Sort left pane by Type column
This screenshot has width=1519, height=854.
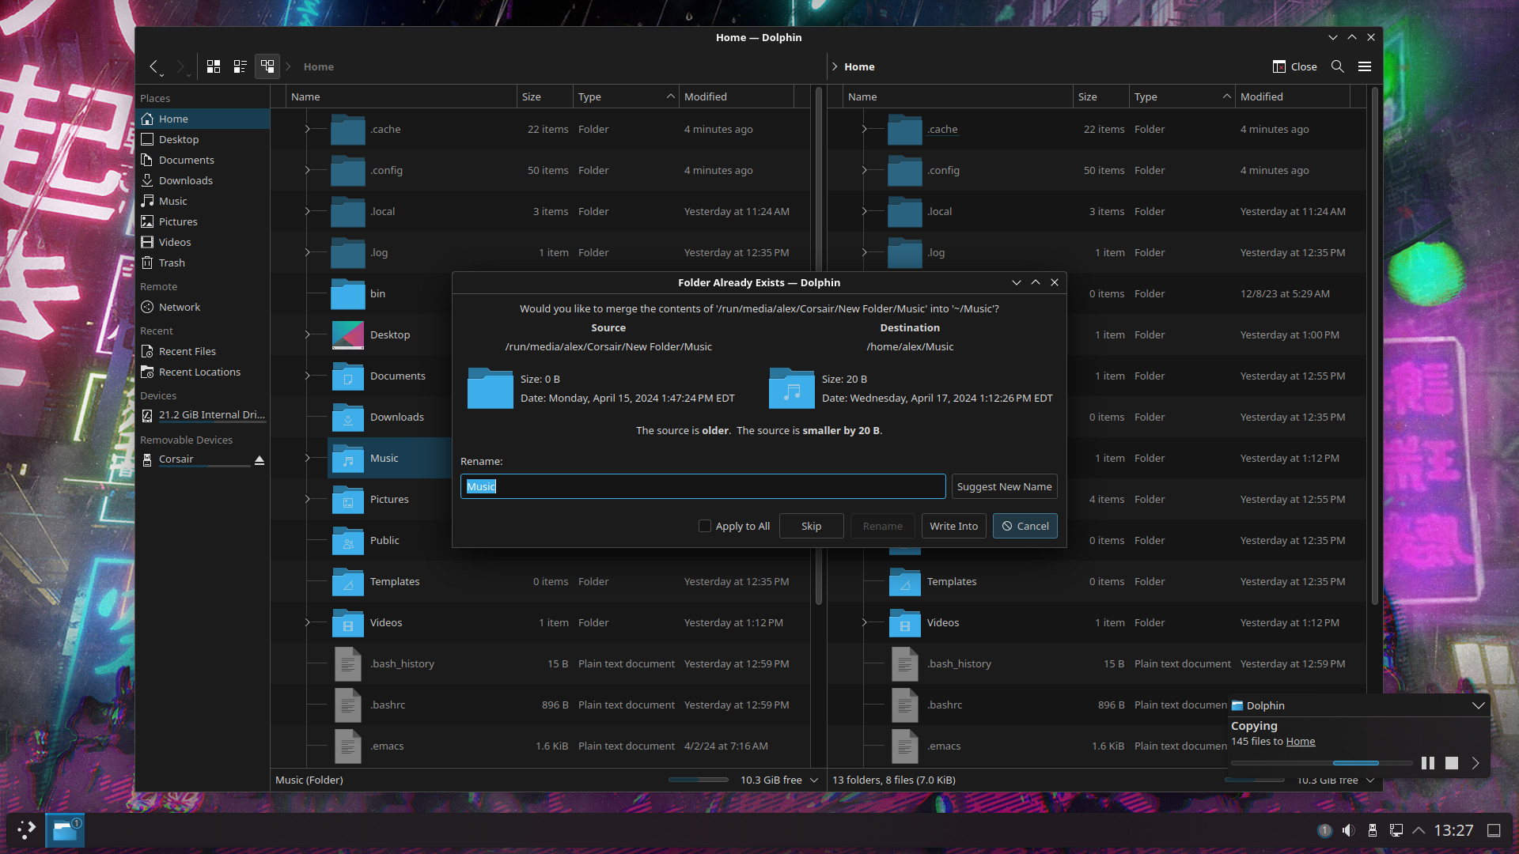coord(626,96)
